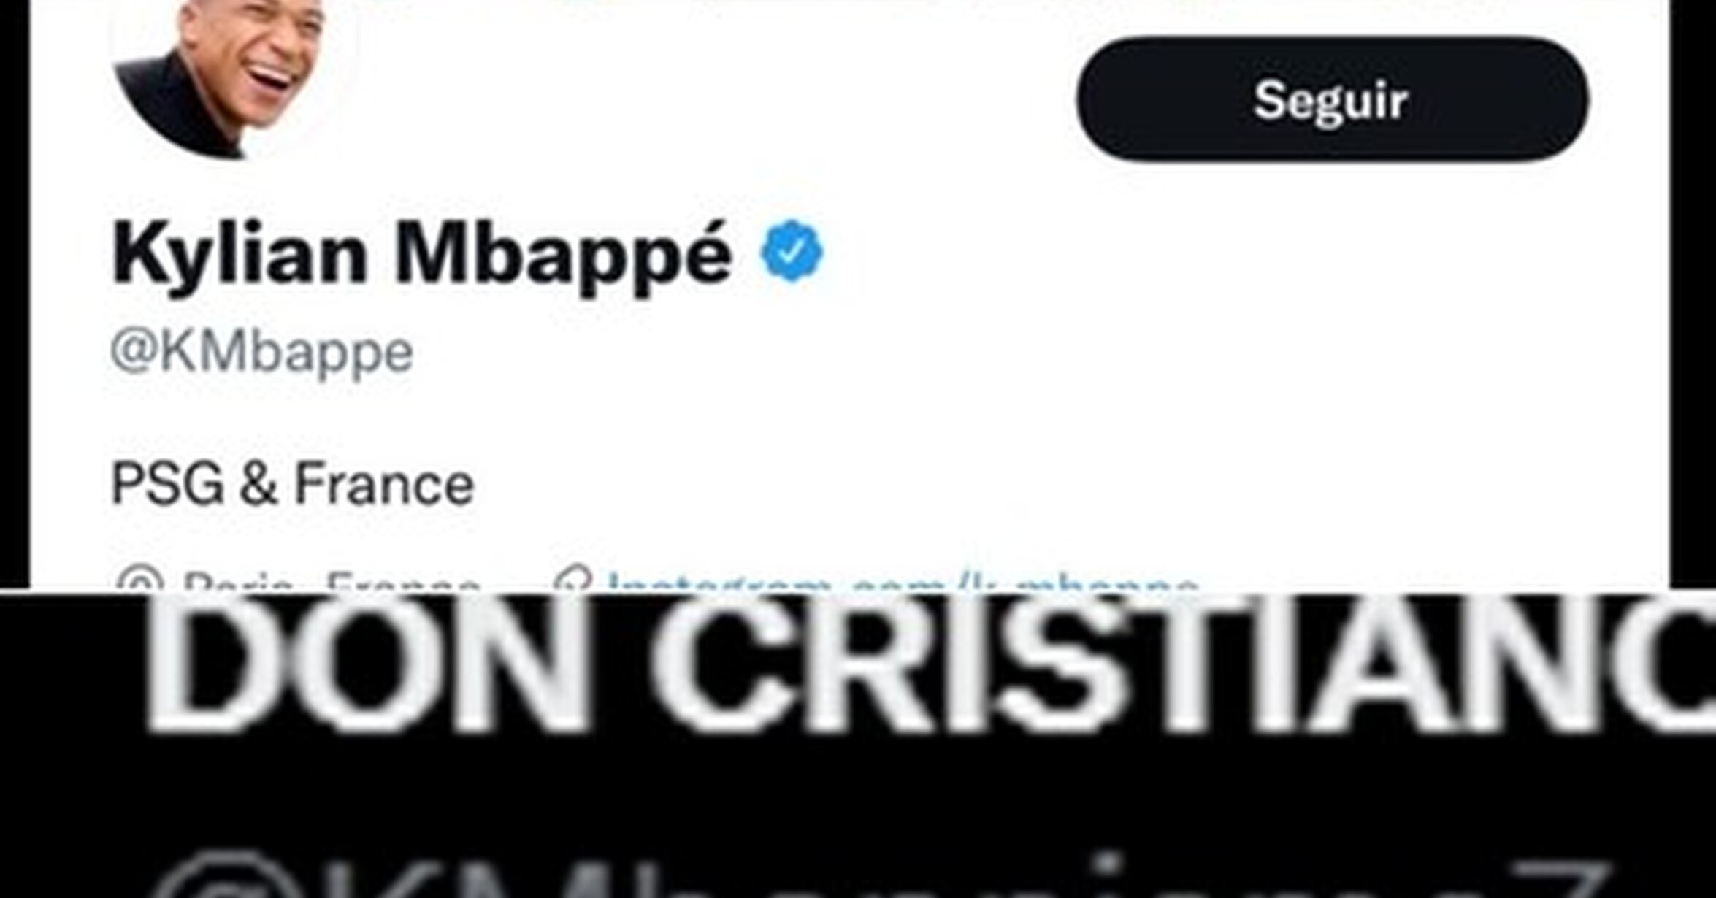Click the word PSG in bio
The width and height of the screenshot is (1716, 898).
tap(167, 484)
